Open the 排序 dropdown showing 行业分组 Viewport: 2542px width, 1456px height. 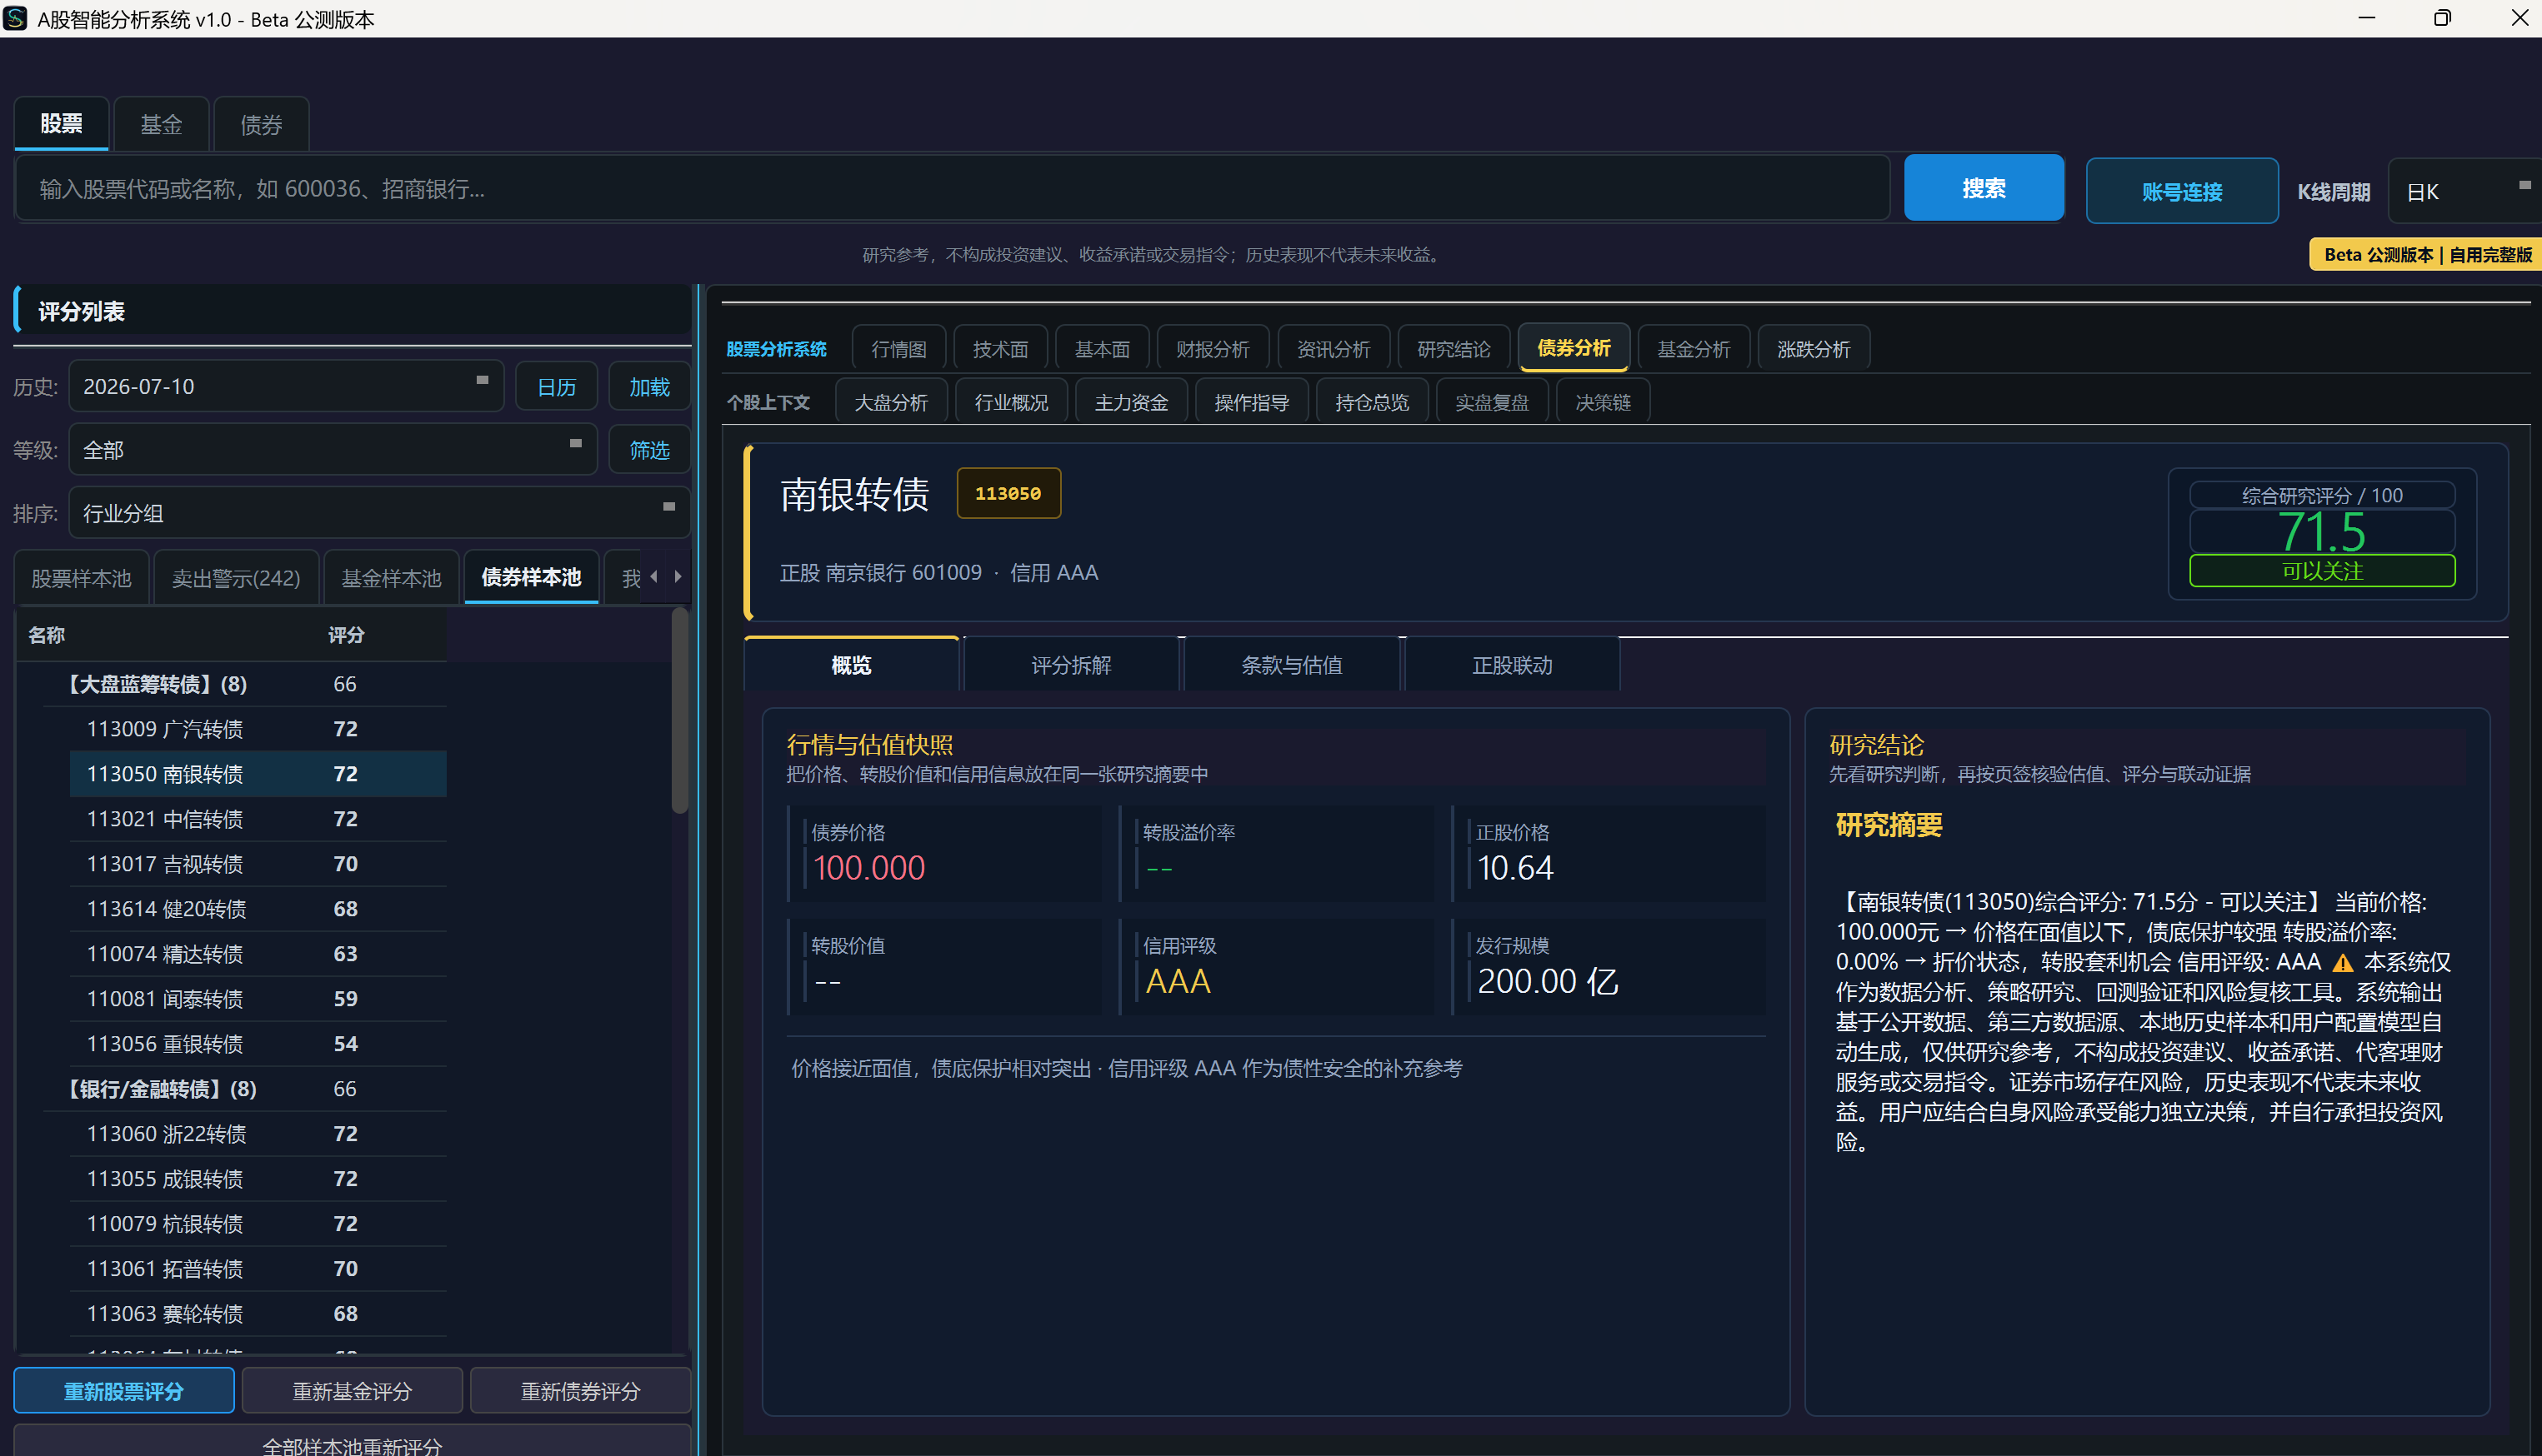pyautogui.click(x=378, y=513)
